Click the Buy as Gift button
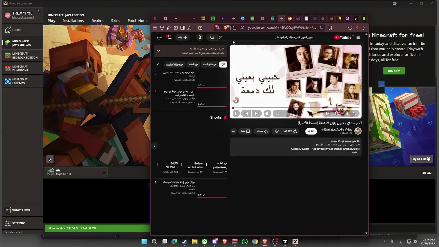Viewport: 439px width, 247px height. (x=420, y=159)
